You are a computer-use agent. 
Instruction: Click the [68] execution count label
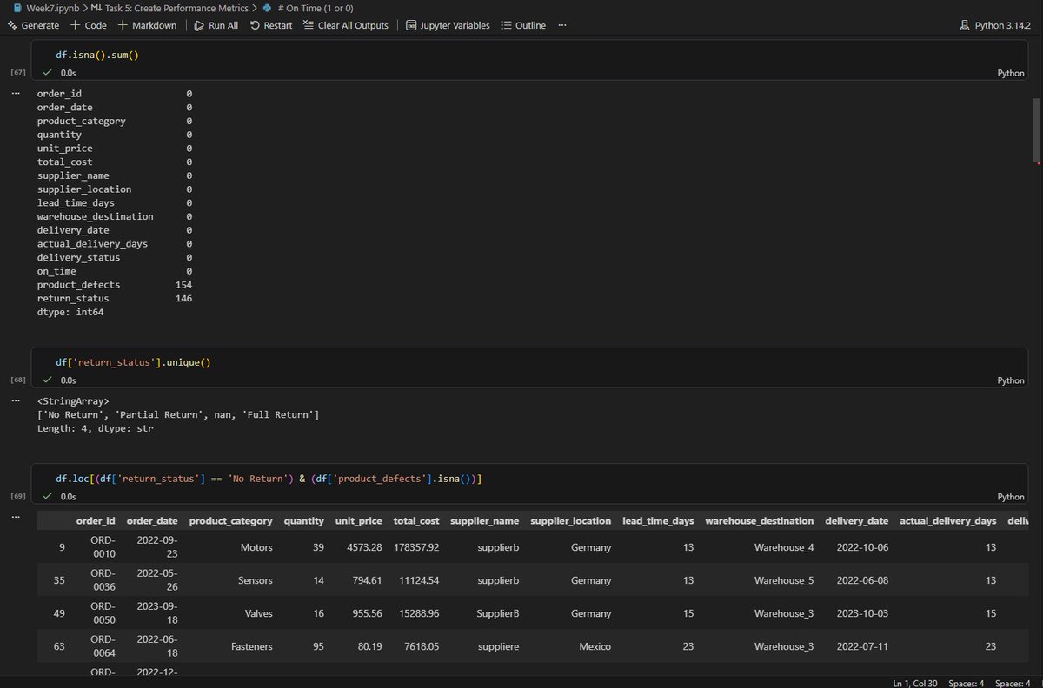[18, 380]
